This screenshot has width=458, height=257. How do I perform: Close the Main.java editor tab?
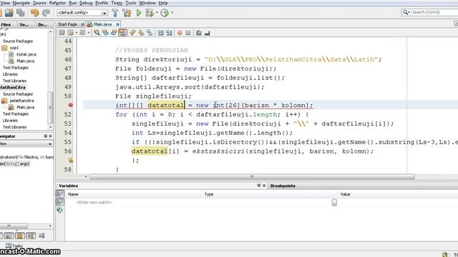pyautogui.click(x=117, y=24)
